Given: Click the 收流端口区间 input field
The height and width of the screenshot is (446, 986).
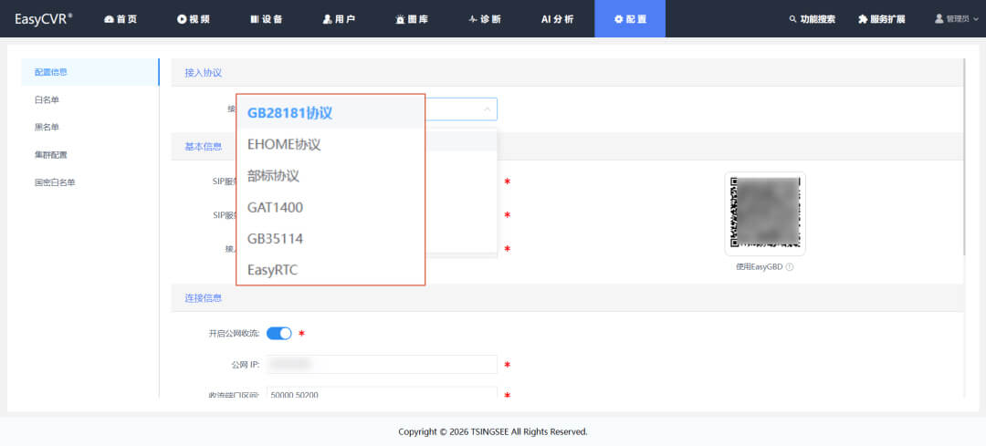Looking at the screenshot, I should click(x=382, y=393).
